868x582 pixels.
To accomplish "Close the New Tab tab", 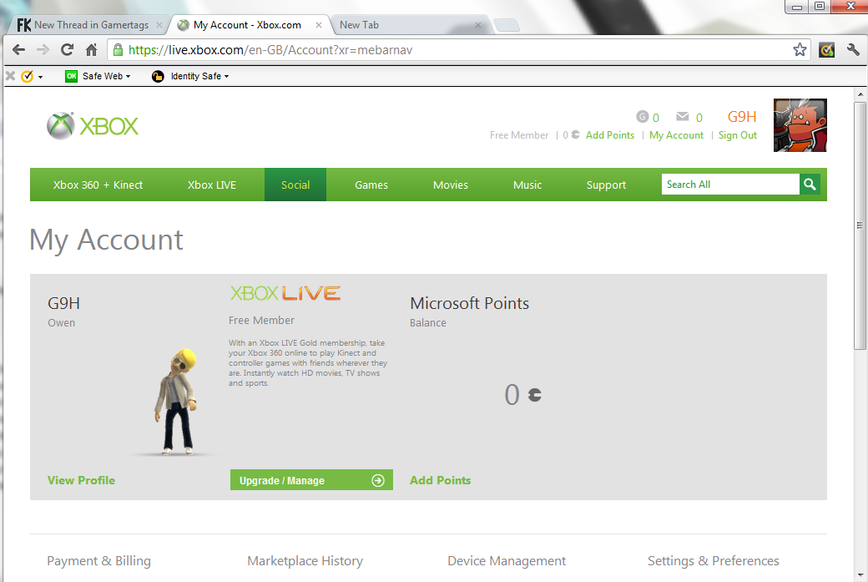I will [477, 25].
